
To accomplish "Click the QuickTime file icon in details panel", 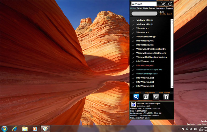I will (133, 105).
